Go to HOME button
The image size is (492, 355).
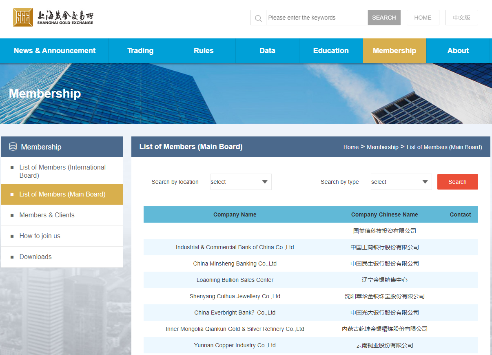(x=423, y=18)
